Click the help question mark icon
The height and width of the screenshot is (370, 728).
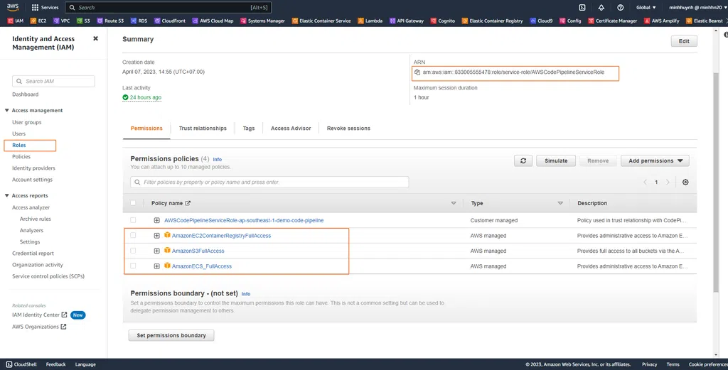coord(620,8)
